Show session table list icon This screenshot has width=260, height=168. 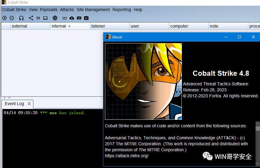[x=38, y=18]
